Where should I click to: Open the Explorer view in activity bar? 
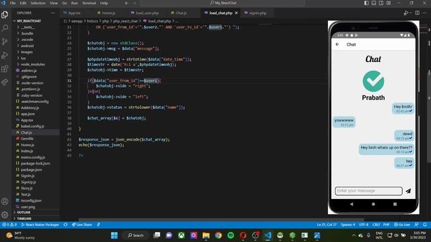tap(5, 14)
